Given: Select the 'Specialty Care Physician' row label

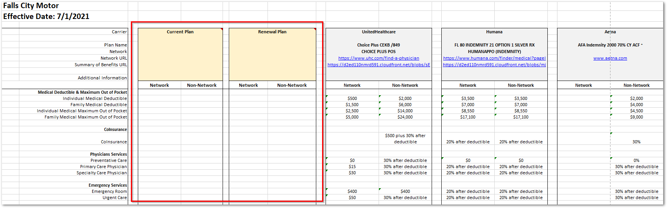Looking at the screenshot, I should click(102, 173).
